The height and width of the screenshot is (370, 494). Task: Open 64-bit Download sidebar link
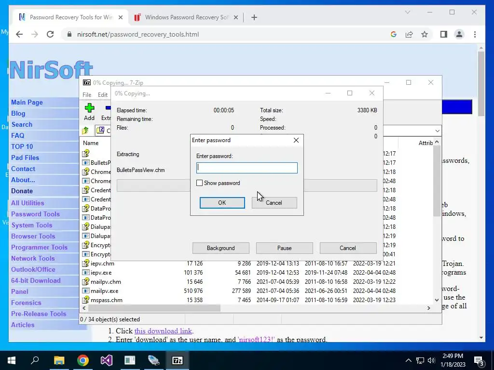coord(36,280)
